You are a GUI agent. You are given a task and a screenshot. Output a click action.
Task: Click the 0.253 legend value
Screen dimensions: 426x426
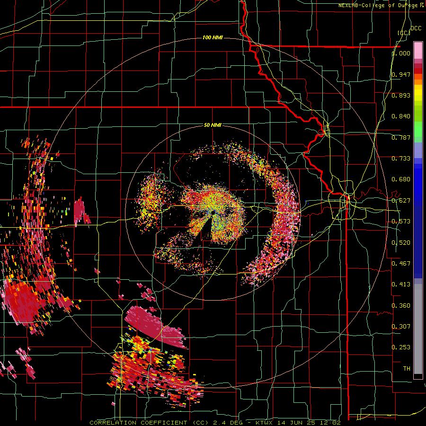[x=401, y=347]
